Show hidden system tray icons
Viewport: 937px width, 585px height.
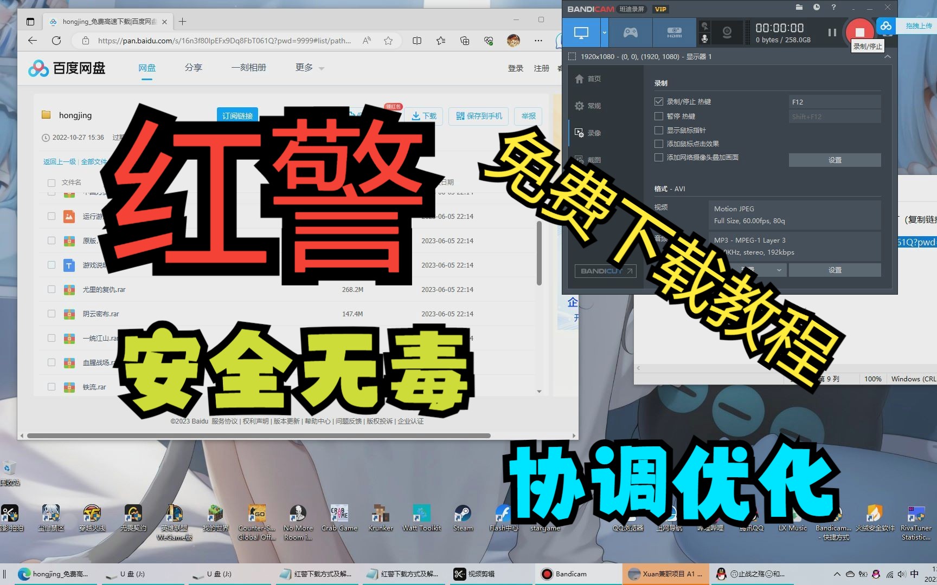click(x=837, y=574)
